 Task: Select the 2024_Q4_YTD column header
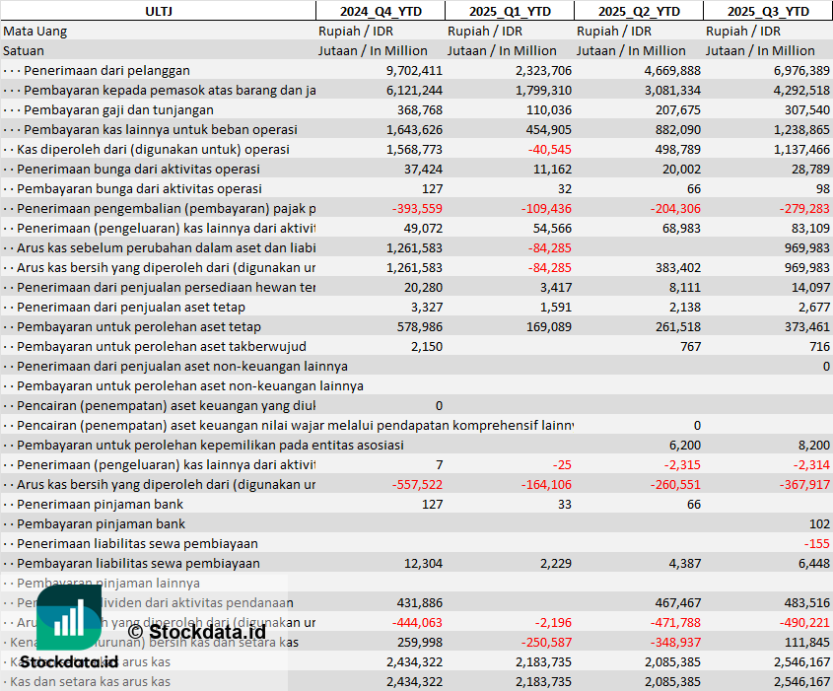(x=381, y=11)
